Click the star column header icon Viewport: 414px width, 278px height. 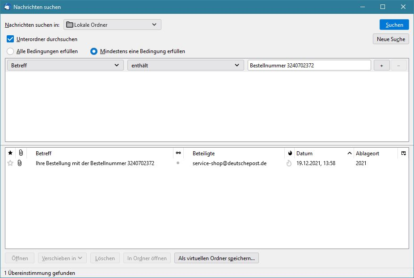[x=10, y=153]
